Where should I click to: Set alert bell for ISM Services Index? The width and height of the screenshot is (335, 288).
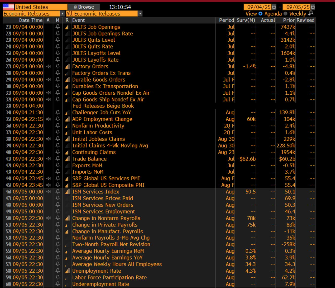coord(58,192)
